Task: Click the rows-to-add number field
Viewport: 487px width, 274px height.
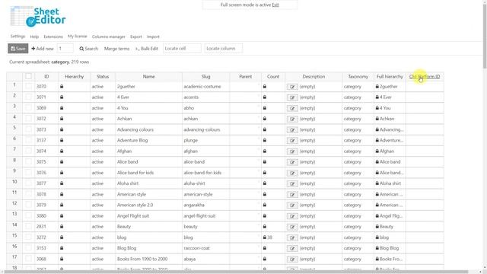Action: (x=65, y=49)
